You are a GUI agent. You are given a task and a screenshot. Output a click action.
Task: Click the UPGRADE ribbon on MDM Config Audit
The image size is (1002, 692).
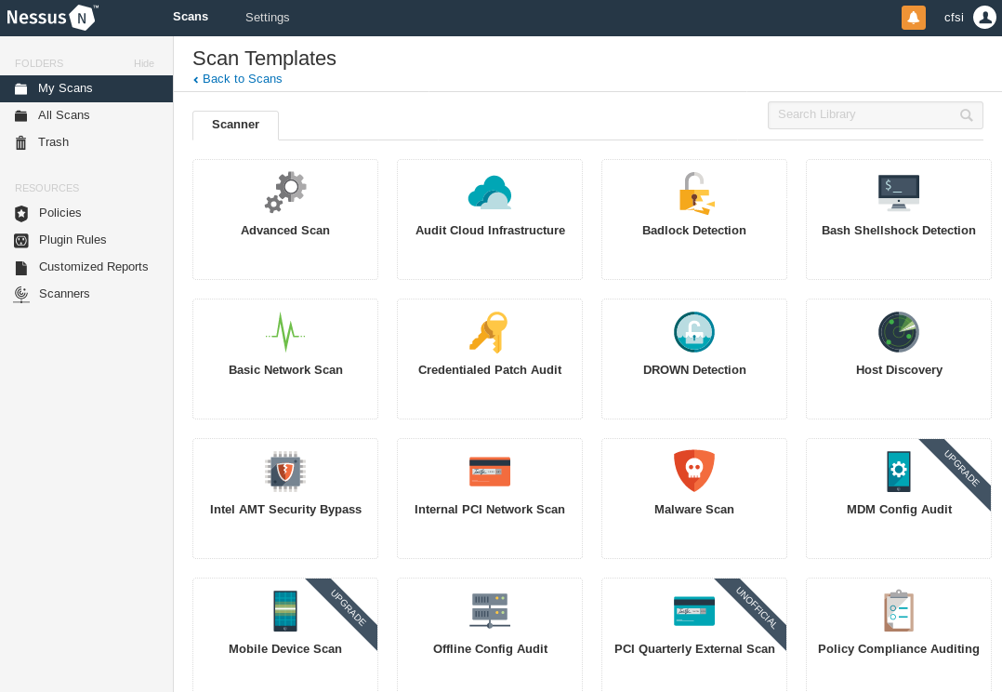point(962,468)
